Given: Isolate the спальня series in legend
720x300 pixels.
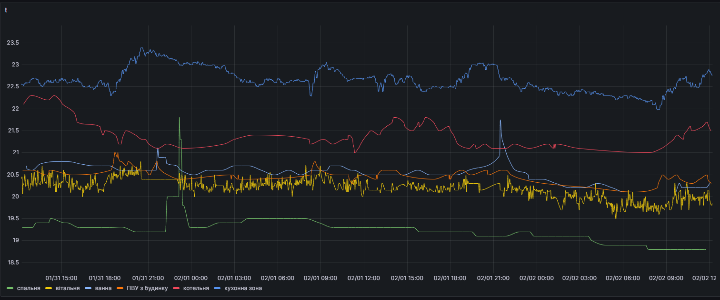Looking at the screenshot, I should pyautogui.click(x=28, y=288).
